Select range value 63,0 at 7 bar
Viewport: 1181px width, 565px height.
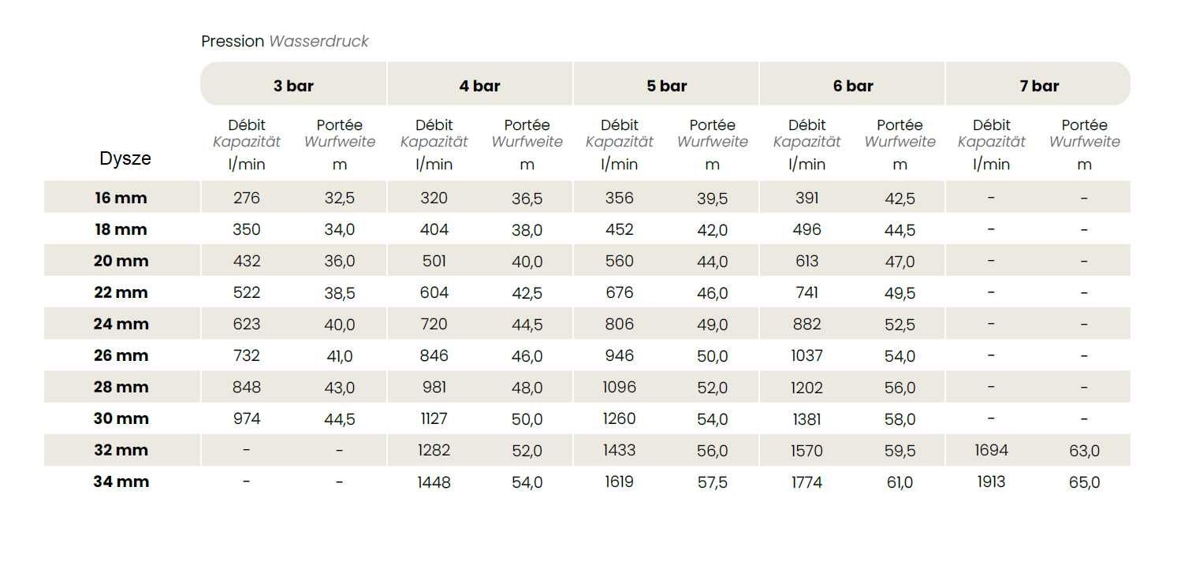tap(1084, 451)
